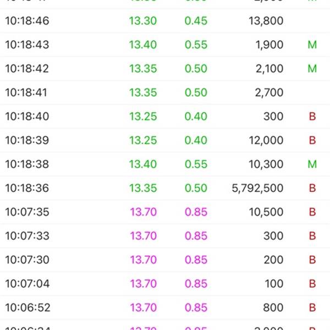This screenshot has height=330, width=330.
Task: Open the 10:18:41 trade row
Action: pyautogui.click(x=165, y=92)
